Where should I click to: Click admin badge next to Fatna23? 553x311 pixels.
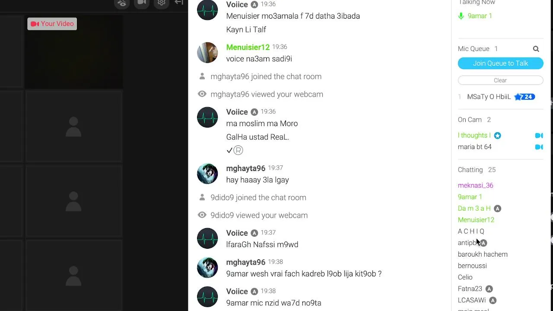[x=489, y=289]
